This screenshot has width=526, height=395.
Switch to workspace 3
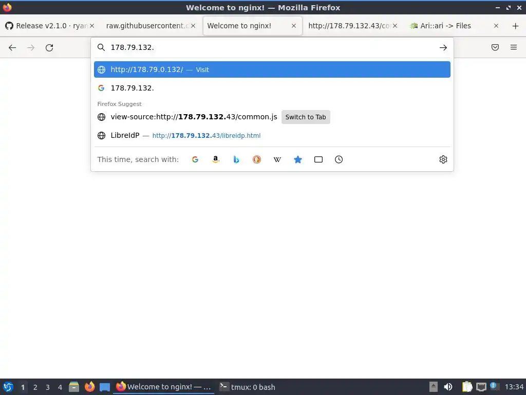(x=48, y=387)
